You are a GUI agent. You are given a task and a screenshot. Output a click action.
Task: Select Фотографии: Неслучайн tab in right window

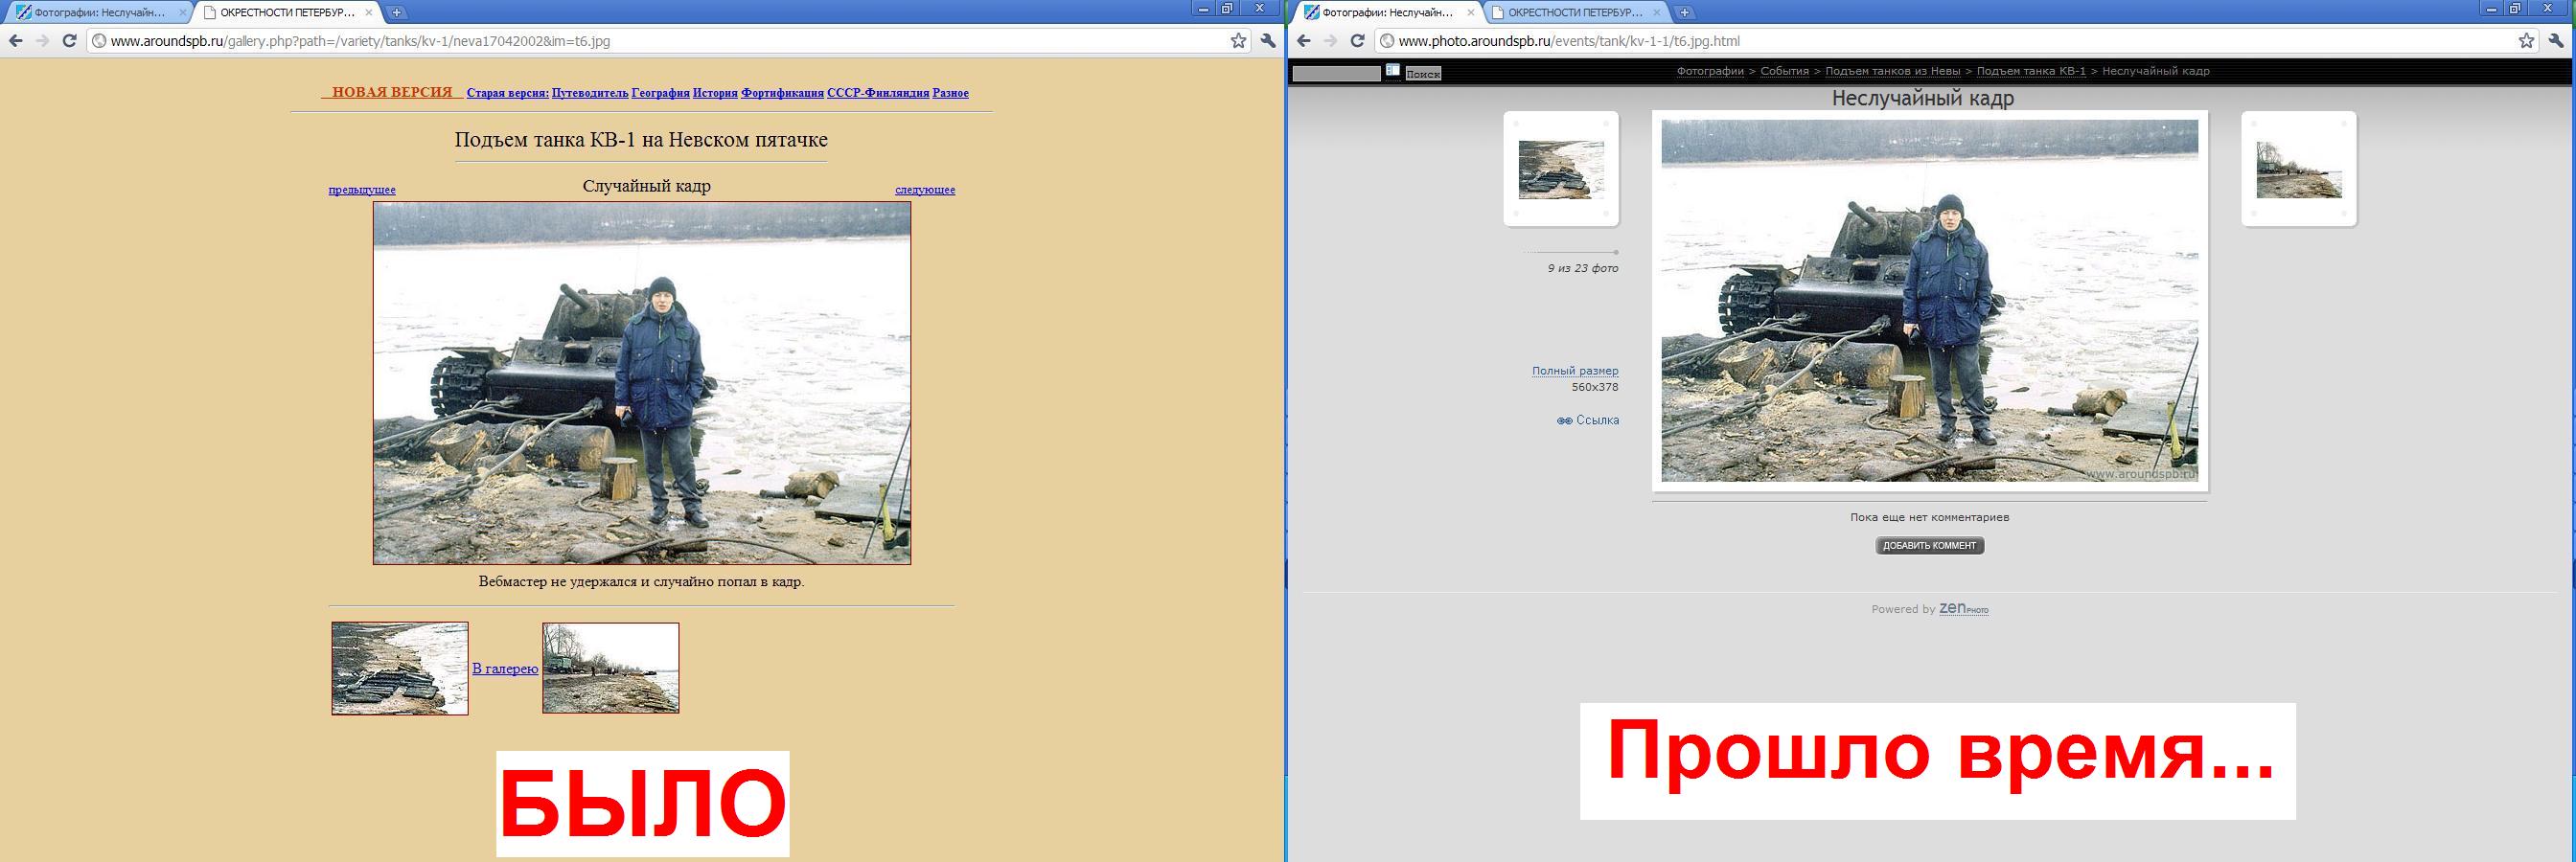coord(1388,13)
